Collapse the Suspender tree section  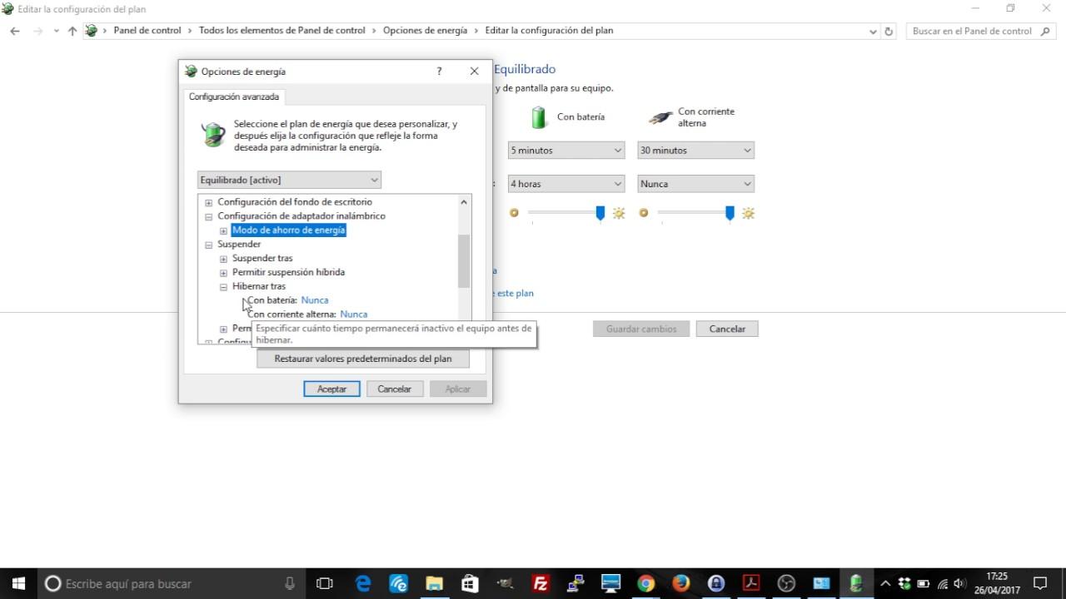[x=208, y=244]
